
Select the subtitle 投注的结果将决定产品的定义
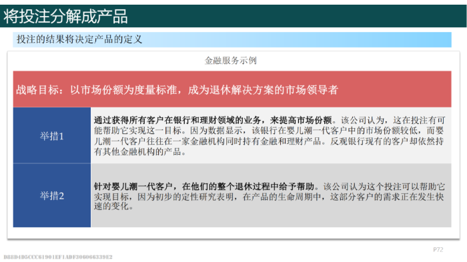pyautogui.click(x=79, y=39)
